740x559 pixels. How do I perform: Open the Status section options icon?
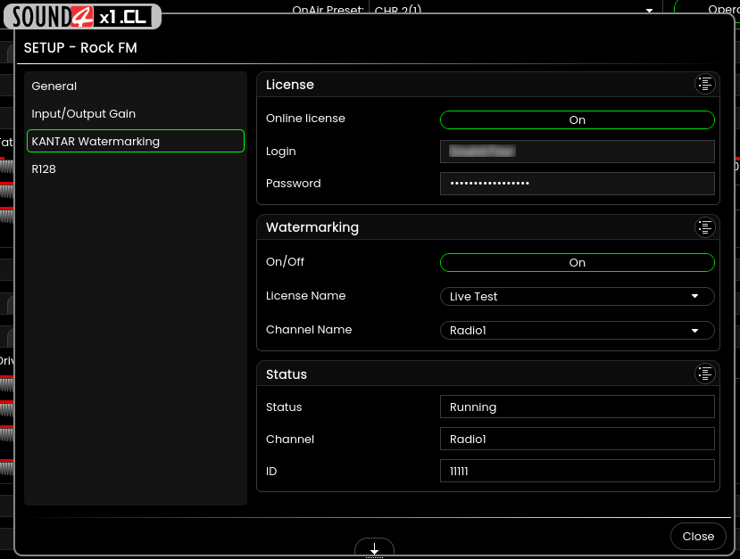coord(705,374)
